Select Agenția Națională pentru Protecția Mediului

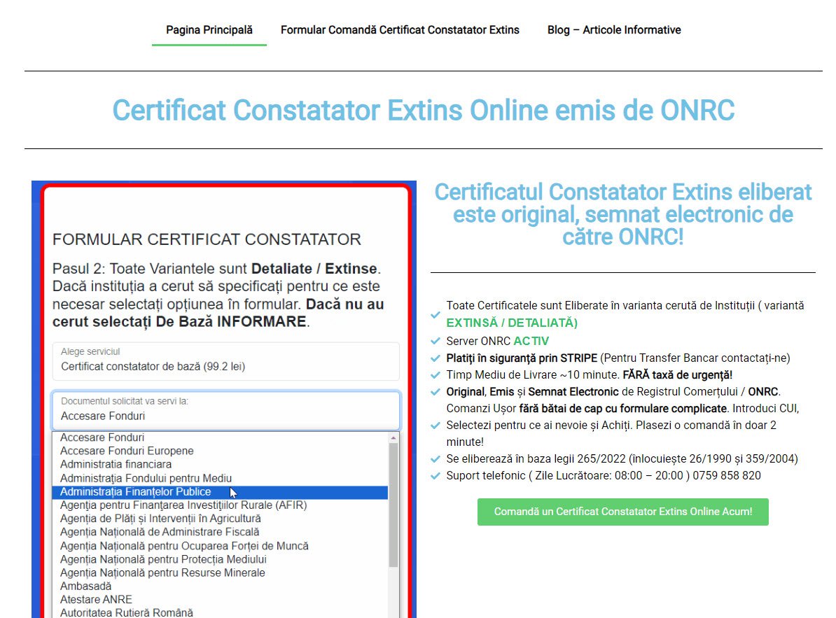click(220, 559)
